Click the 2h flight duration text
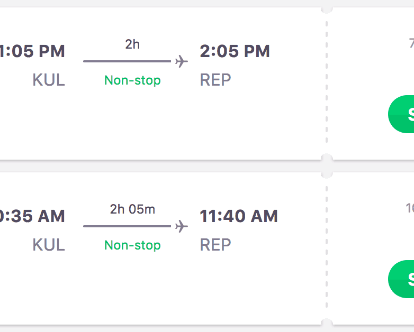This screenshot has width=414, height=332. point(132,44)
